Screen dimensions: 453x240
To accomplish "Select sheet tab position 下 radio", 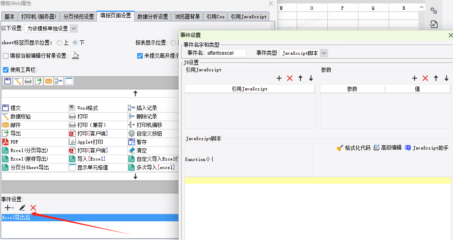I will [75, 42].
